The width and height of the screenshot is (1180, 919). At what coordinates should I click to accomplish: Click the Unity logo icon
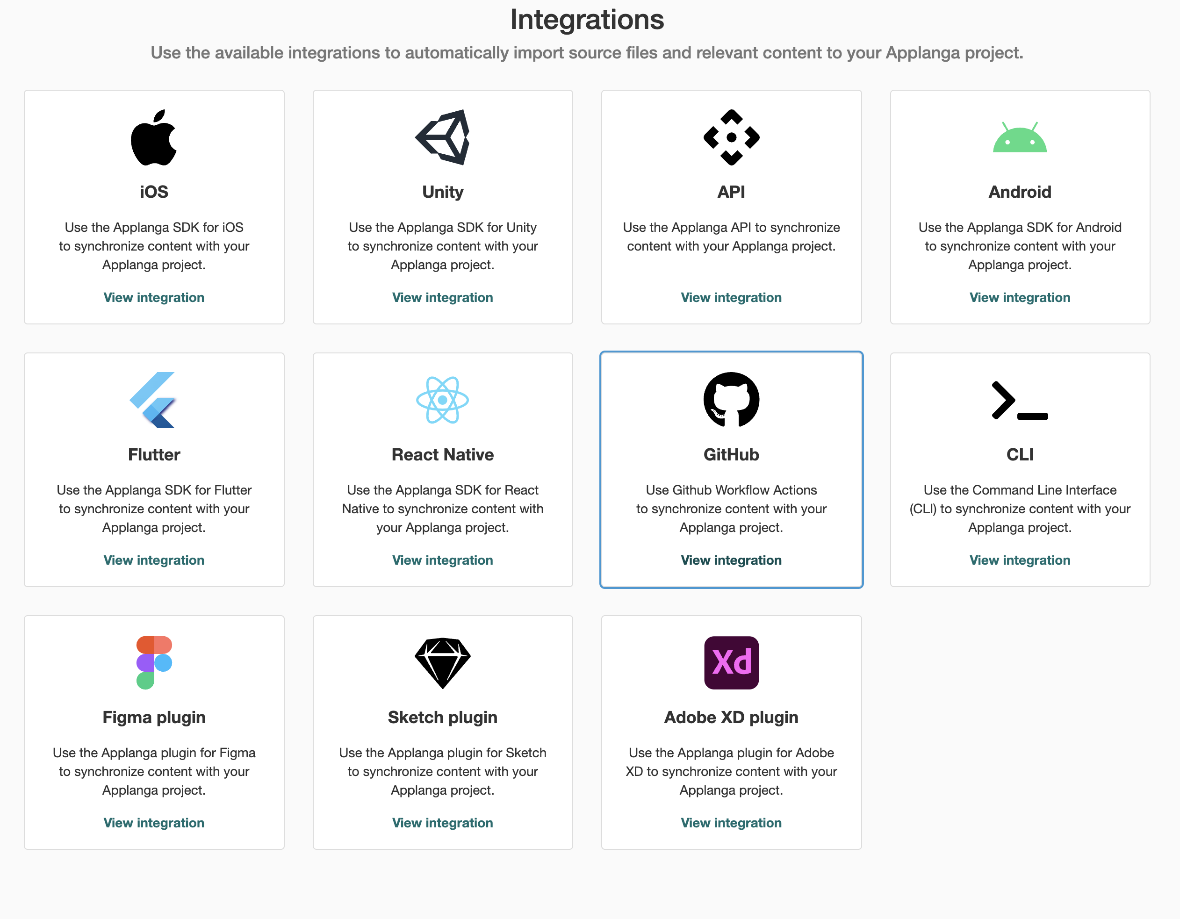click(442, 137)
